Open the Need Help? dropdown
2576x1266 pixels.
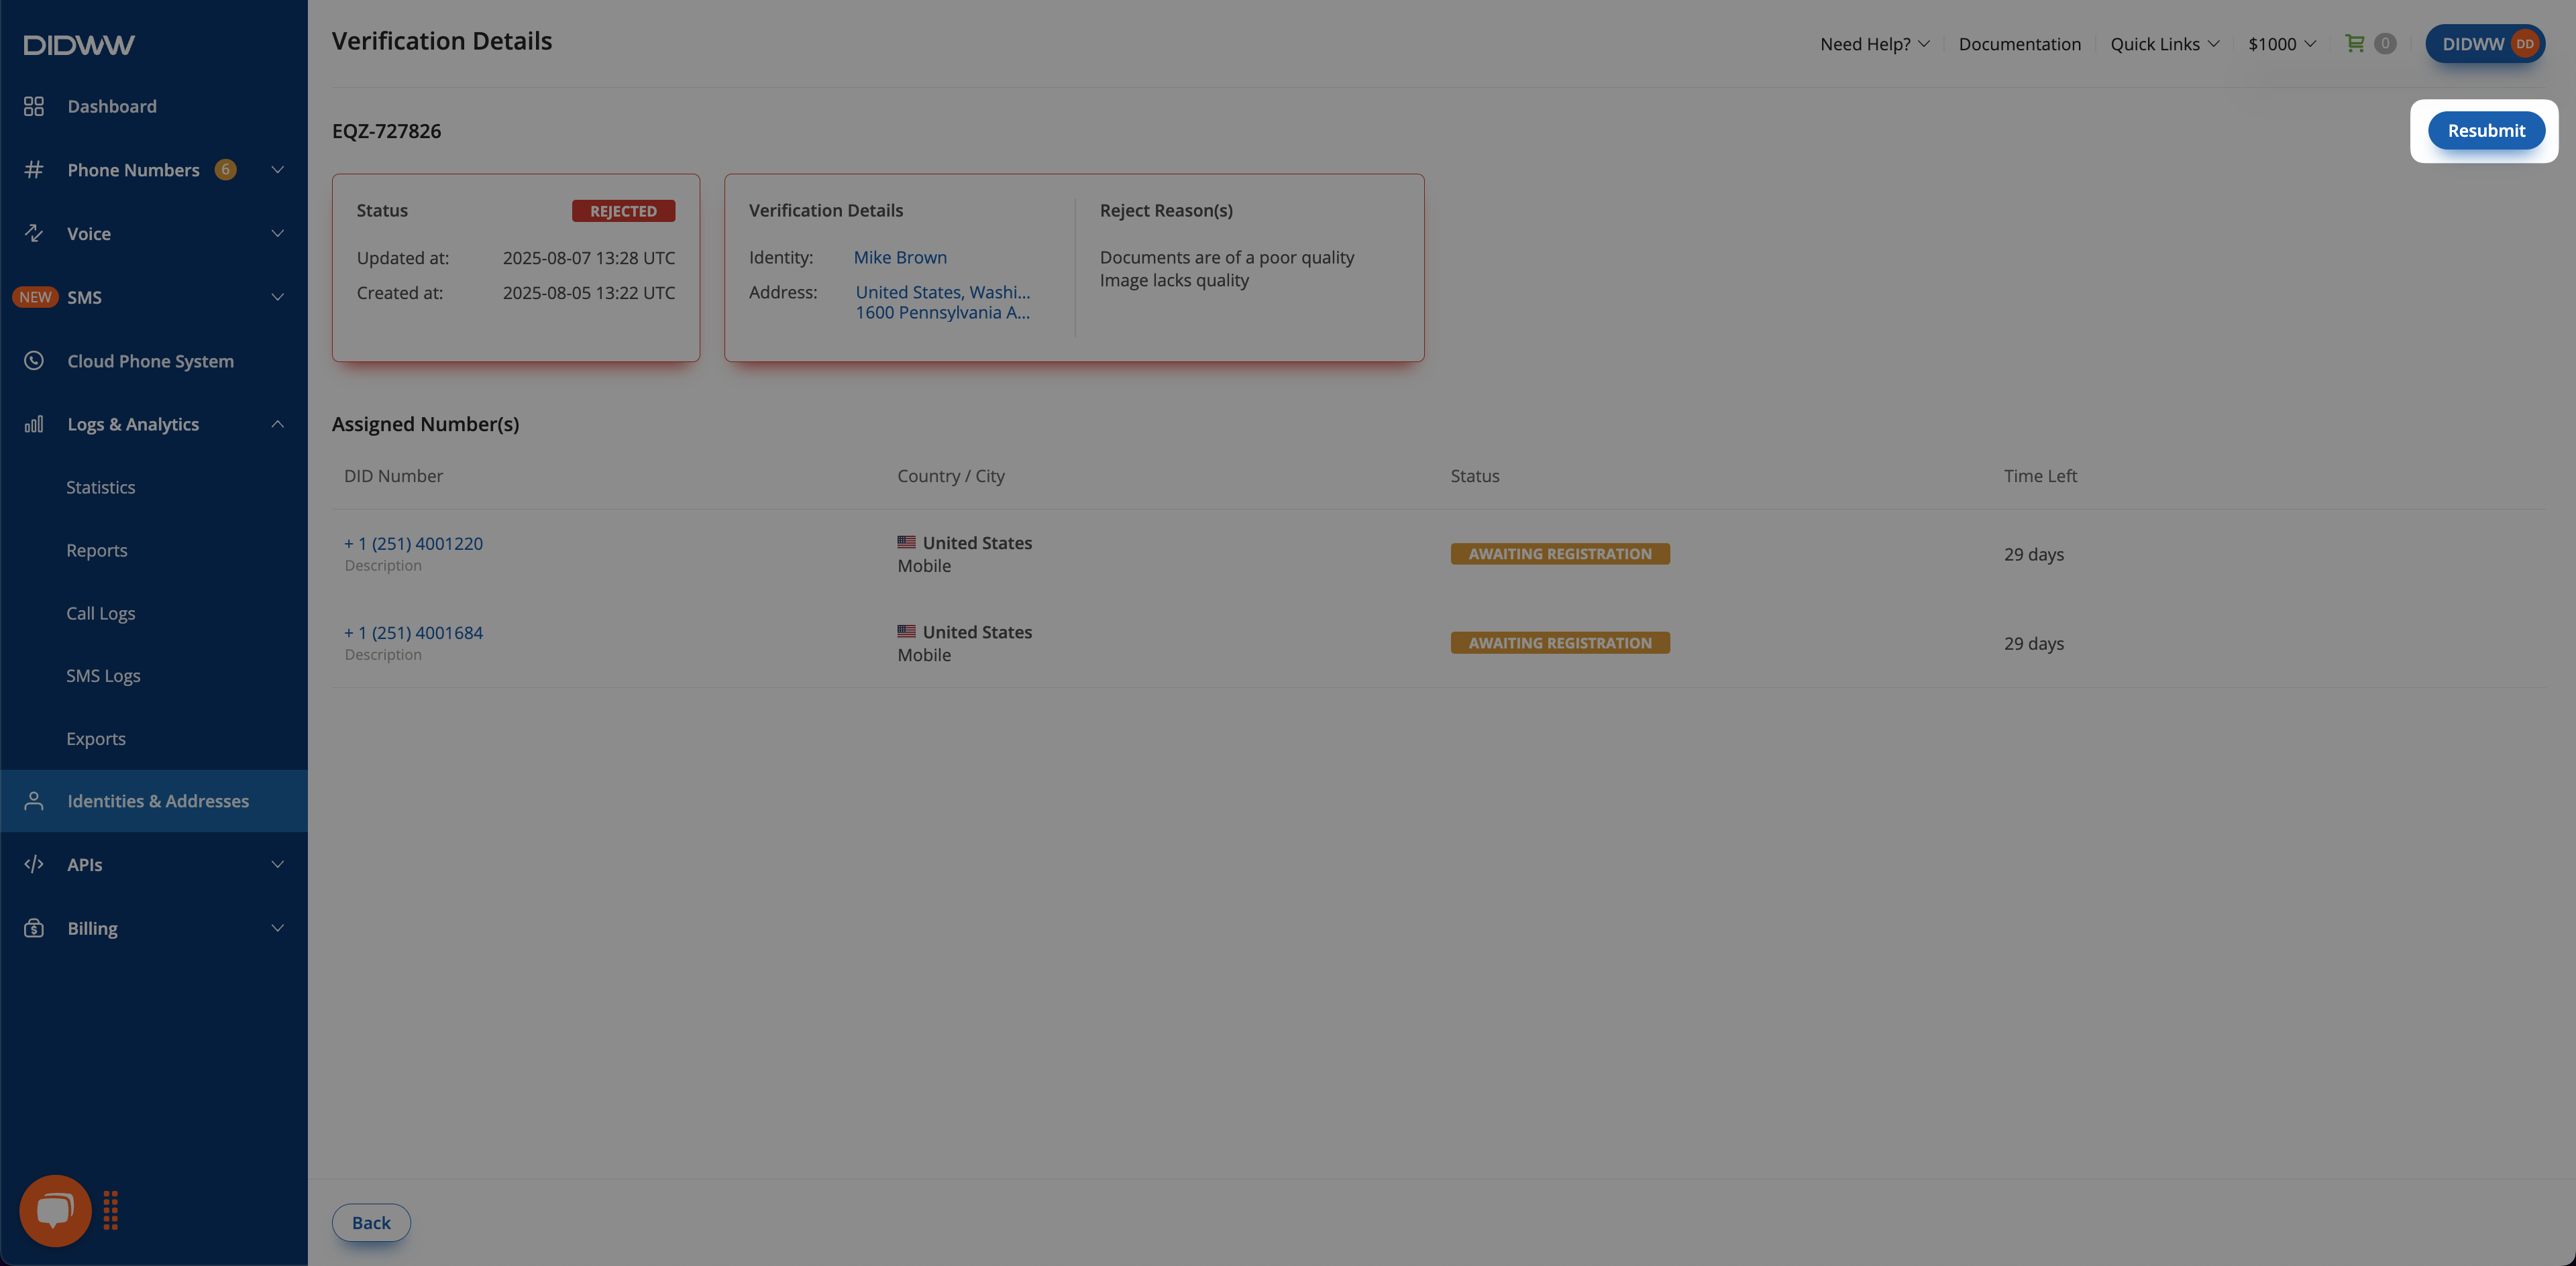point(1875,44)
